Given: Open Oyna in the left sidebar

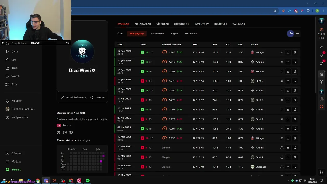Looking at the screenshot, I should 12,52.
